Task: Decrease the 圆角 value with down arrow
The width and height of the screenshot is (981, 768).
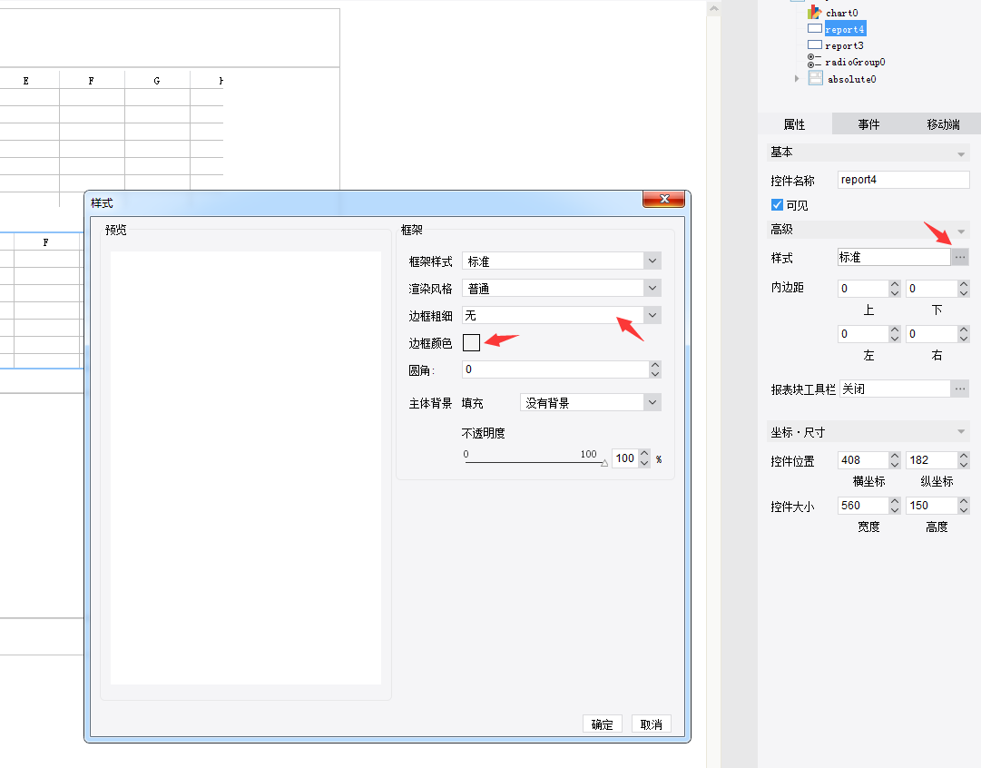Action: click(654, 374)
